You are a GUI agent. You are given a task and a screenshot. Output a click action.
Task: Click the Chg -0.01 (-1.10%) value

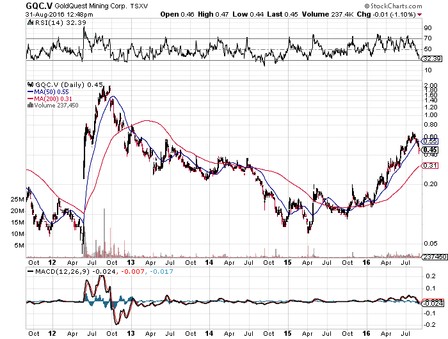[387, 14]
